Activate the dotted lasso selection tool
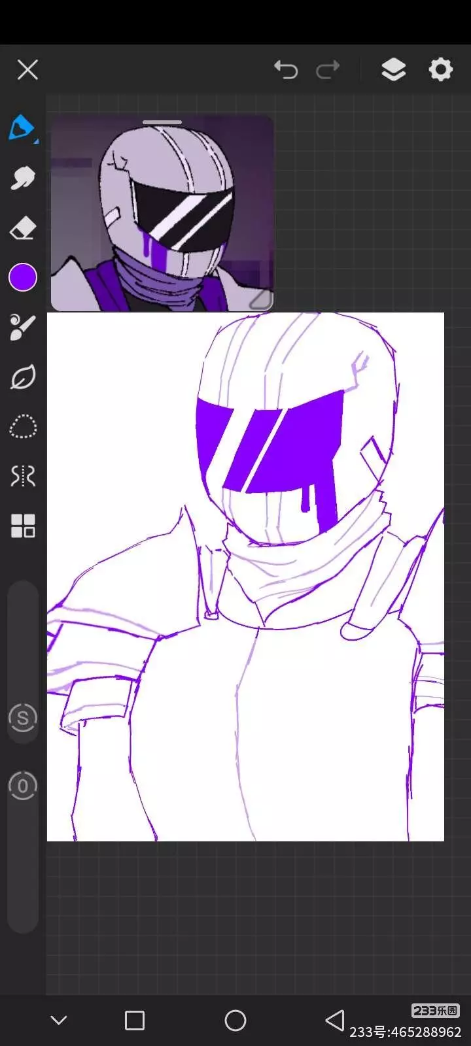The height and width of the screenshot is (1046, 471). [22, 427]
